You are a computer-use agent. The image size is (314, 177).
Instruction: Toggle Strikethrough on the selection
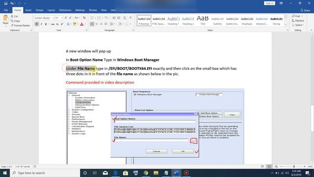53,24
